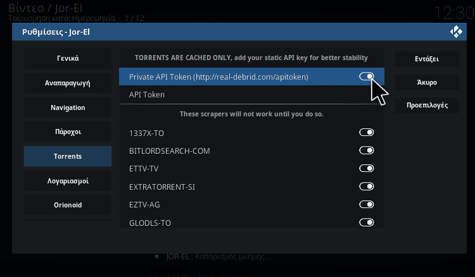
Task: Click the Προεπιλογές defaults button
Action: pyautogui.click(x=427, y=105)
